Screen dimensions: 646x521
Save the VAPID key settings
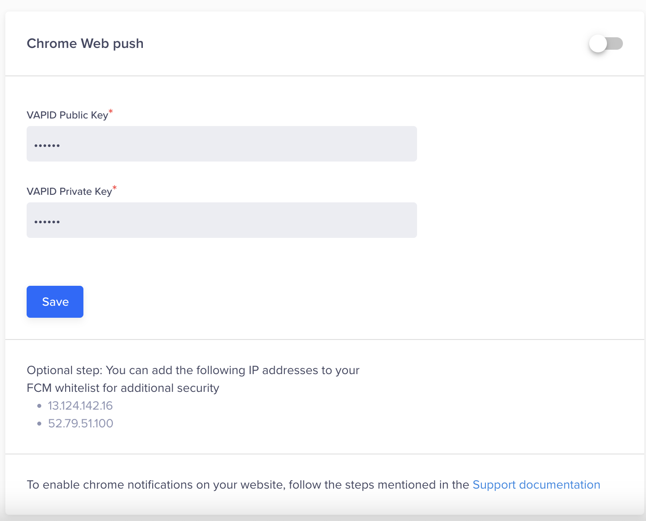tap(55, 302)
